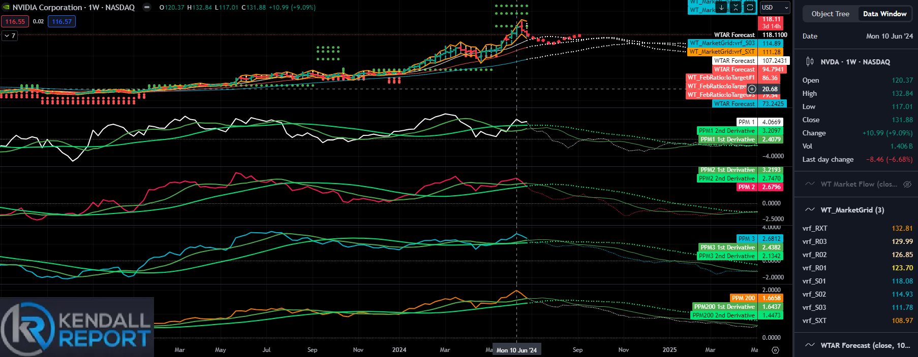
Task: Click the NVIDIA Corporation · 1W · NASDAQ title
Action: 74,8
